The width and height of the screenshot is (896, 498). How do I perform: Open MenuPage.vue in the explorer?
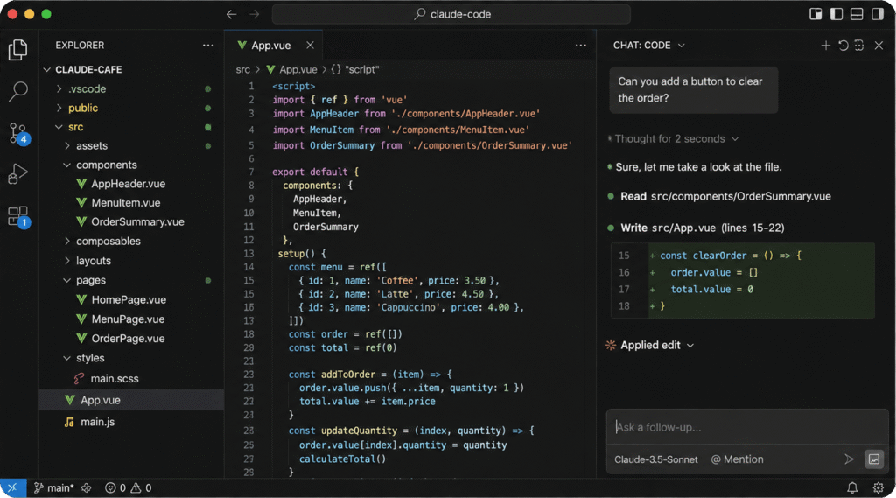128,319
